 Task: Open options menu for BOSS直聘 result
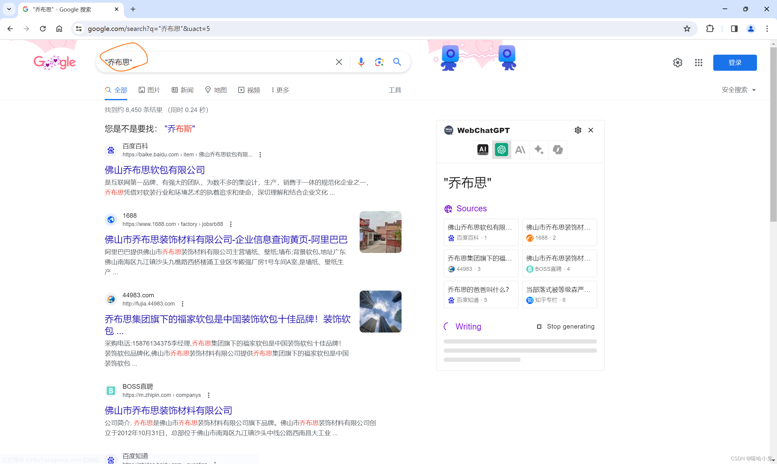(x=209, y=395)
